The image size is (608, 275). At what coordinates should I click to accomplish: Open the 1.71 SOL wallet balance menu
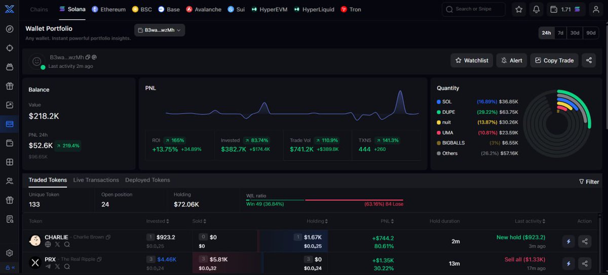point(565,9)
